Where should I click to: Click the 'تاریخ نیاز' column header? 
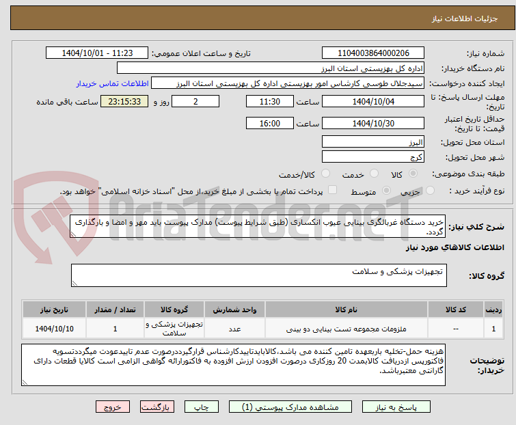pyautogui.click(x=54, y=310)
